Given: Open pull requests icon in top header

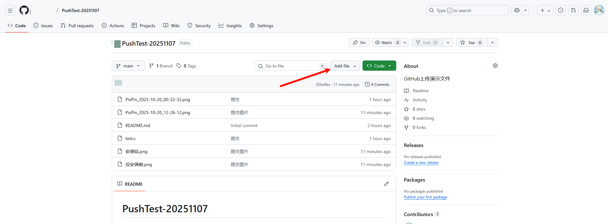Looking at the screenshot, I should tap(573, 10).
